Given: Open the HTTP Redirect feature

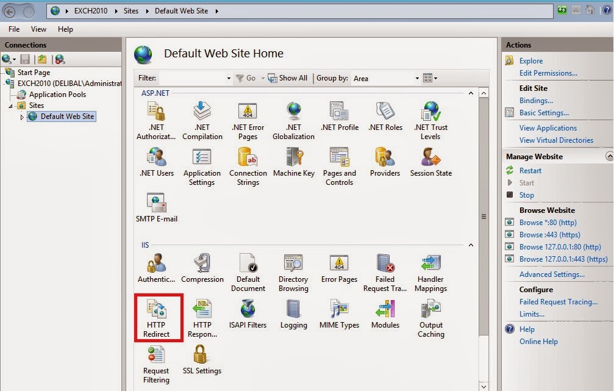Looking at the screenshot, I should pos(156,317).
